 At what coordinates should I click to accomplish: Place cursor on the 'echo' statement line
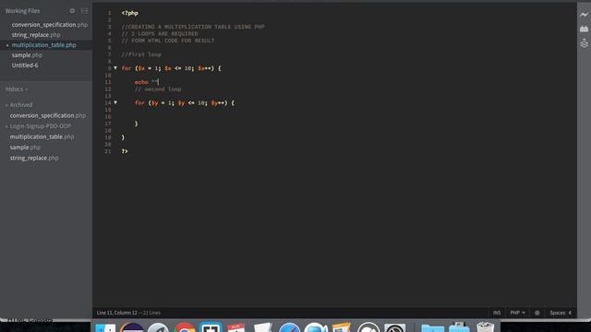147,82
